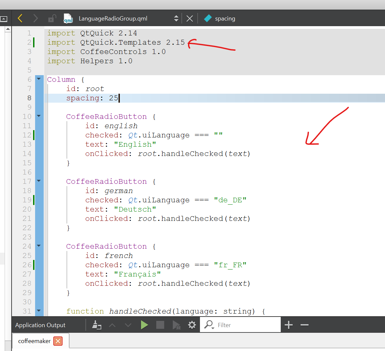The width and height of the screenshot is (385, 351).
Task: Collapse the handleChecked function on line 31
Action: [x=39, y=311]
